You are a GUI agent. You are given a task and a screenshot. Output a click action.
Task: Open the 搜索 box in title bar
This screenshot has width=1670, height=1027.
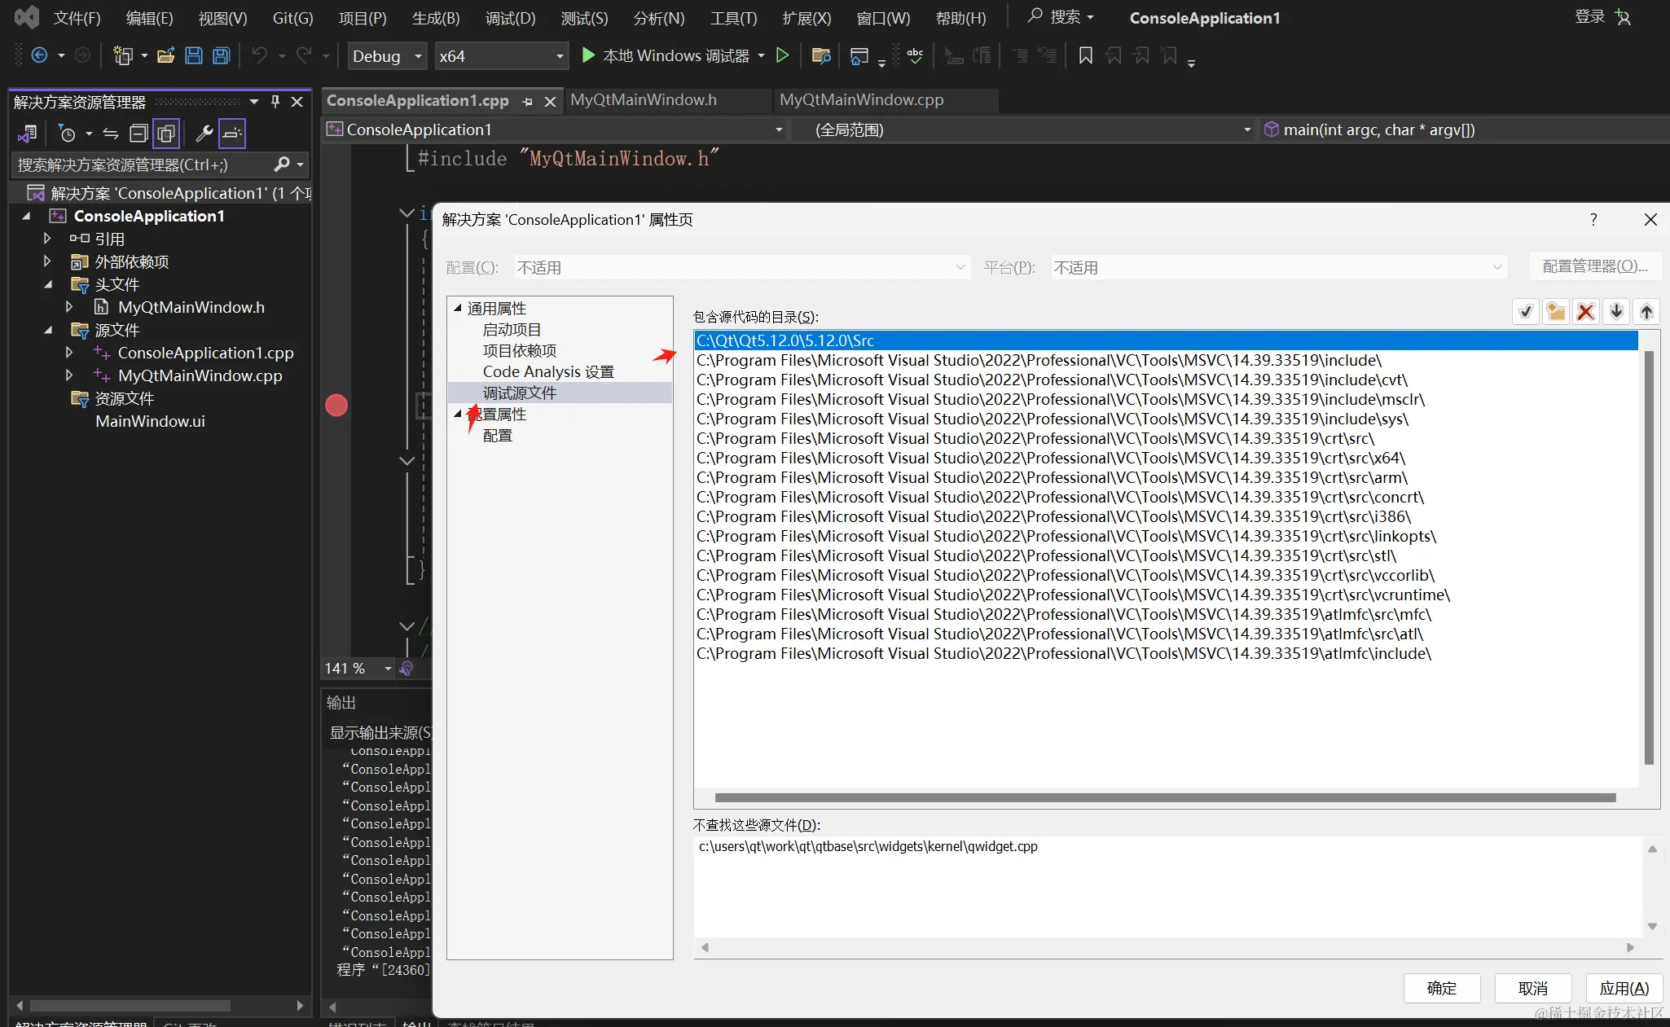point(1060,16)
